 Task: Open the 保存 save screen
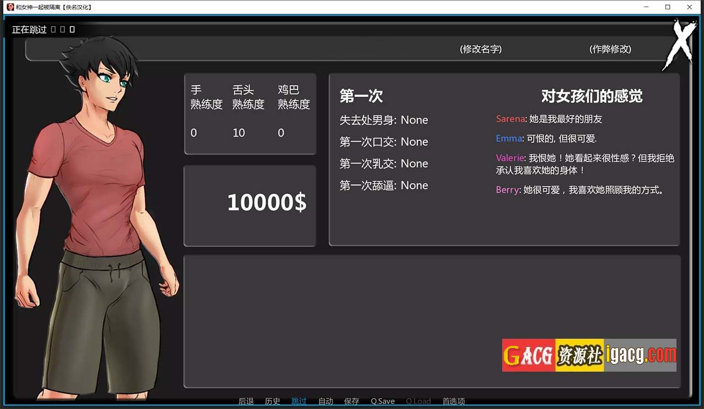coord(351,401)
